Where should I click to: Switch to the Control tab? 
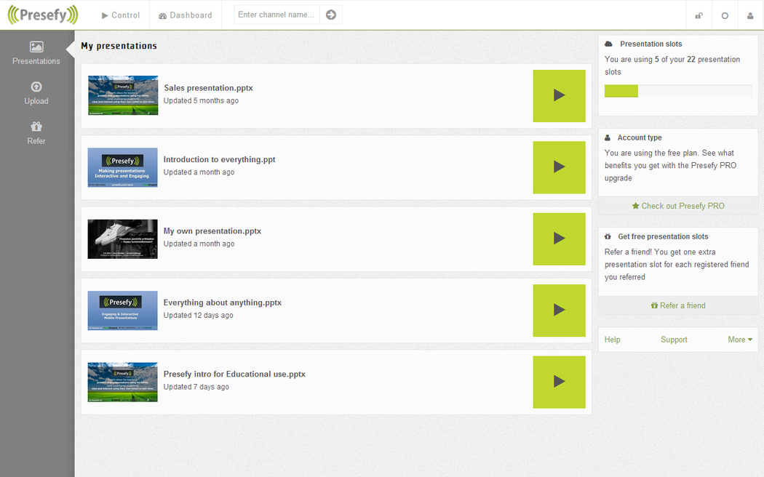pos(121,15)
